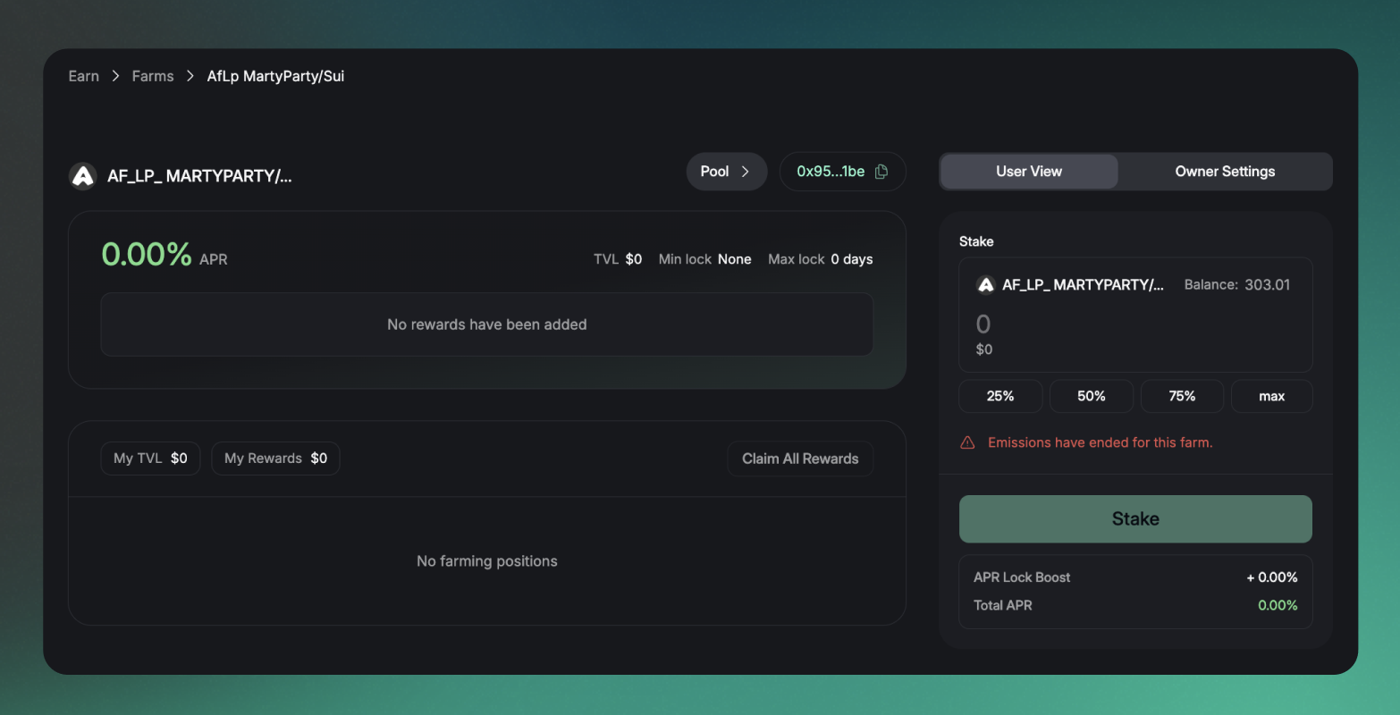
Task: Click AfLp MartyParty/Sui breadcrumb item
Action: pos(275,76)
